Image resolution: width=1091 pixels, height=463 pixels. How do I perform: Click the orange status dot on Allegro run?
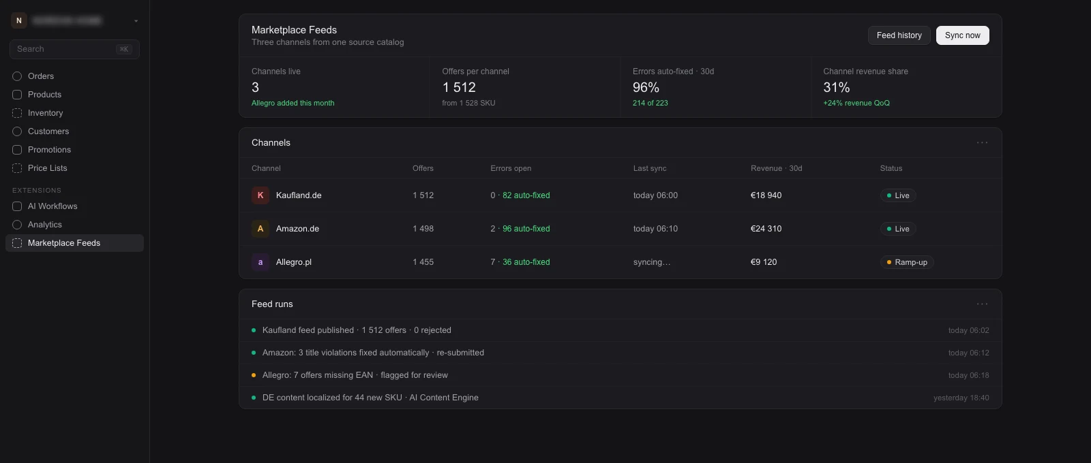254,375
